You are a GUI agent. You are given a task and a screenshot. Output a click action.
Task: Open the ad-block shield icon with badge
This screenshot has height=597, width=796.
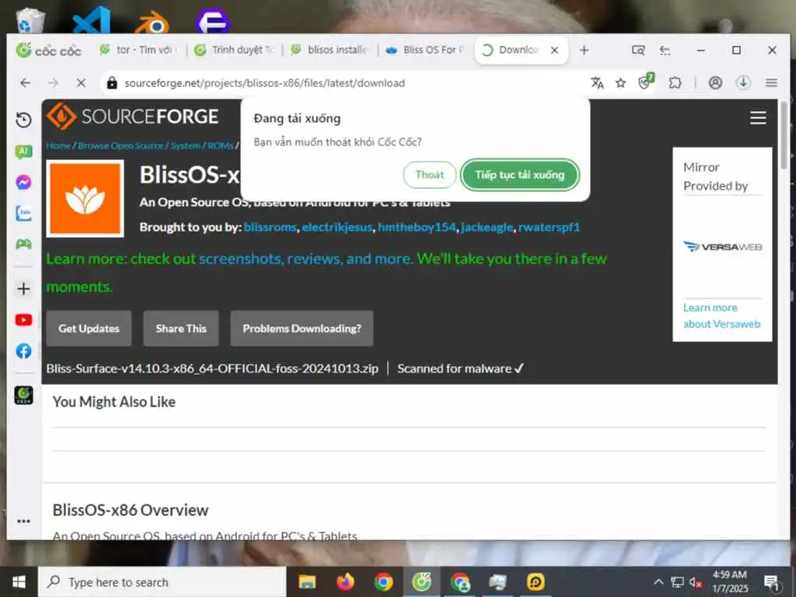pyautogui.click(x=646, y=82)
